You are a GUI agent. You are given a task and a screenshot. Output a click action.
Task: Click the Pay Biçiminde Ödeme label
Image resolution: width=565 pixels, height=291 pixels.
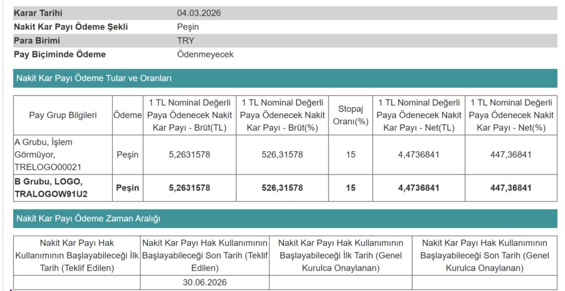tap(60, 55)
